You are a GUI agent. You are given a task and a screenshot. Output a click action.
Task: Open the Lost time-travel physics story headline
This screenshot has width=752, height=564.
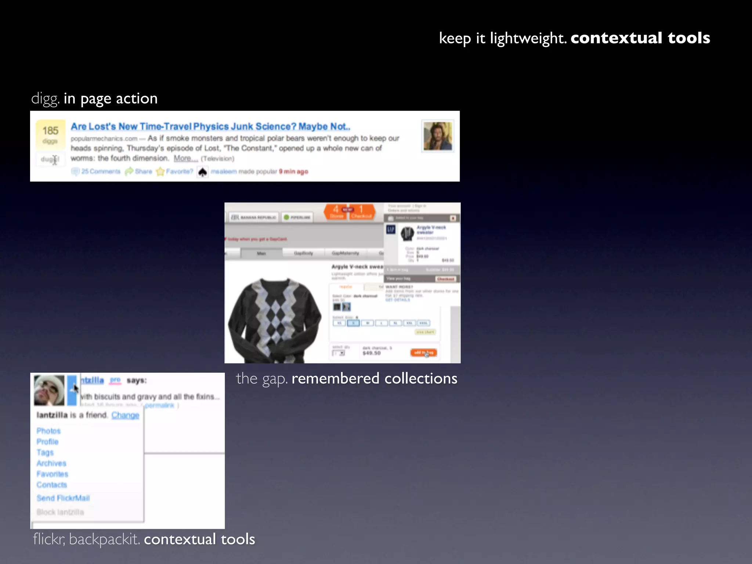(x=210, y=127)
